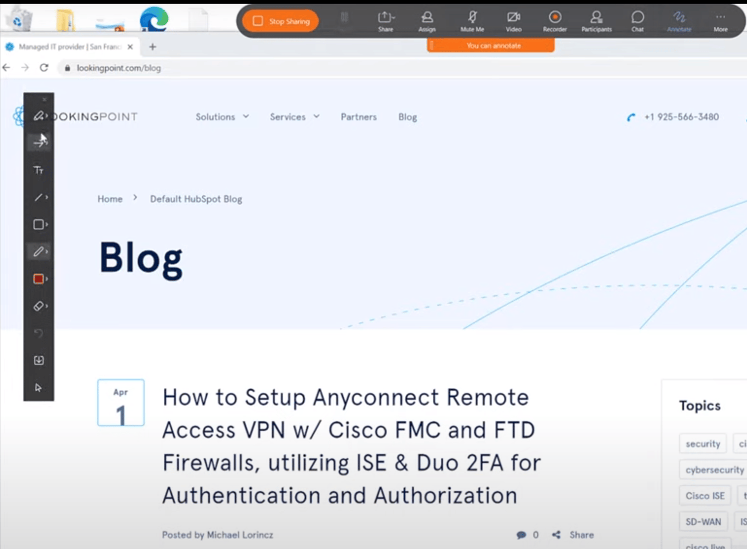Click the red color swatch

tap(39, 279)
